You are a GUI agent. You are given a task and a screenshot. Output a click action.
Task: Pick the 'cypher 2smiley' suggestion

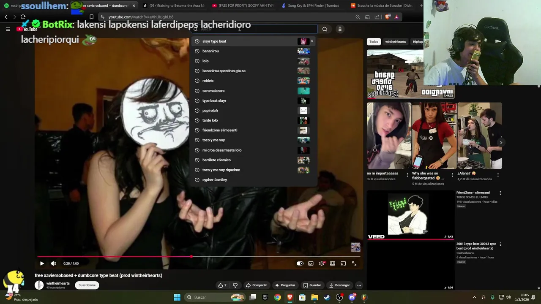pyautogui.click(x=254, y=180)
